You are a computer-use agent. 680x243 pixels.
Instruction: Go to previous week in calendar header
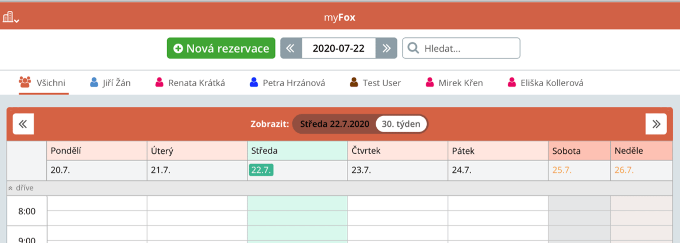pos(23,124)
